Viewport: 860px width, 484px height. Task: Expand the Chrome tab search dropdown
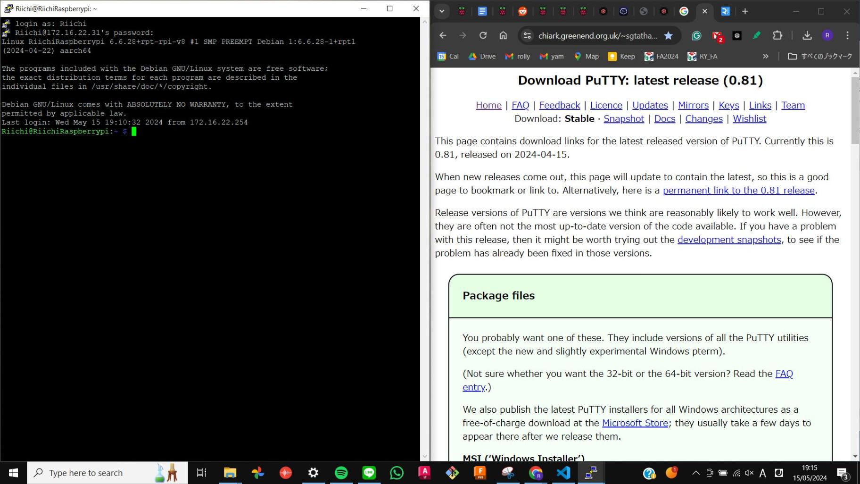441,11
